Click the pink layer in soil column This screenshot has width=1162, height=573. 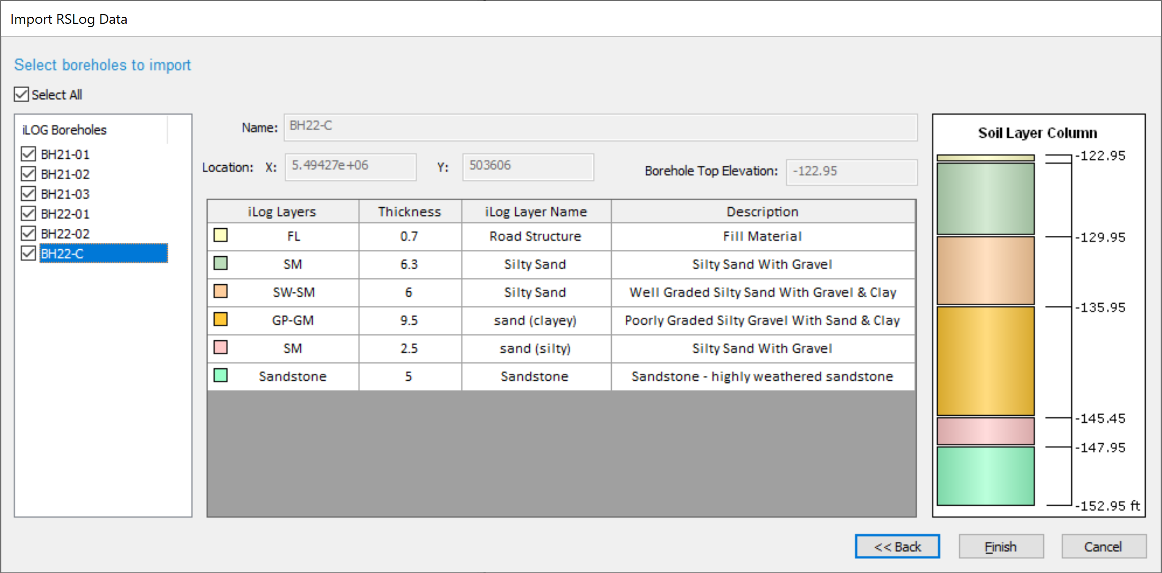(x=985, y=431)
